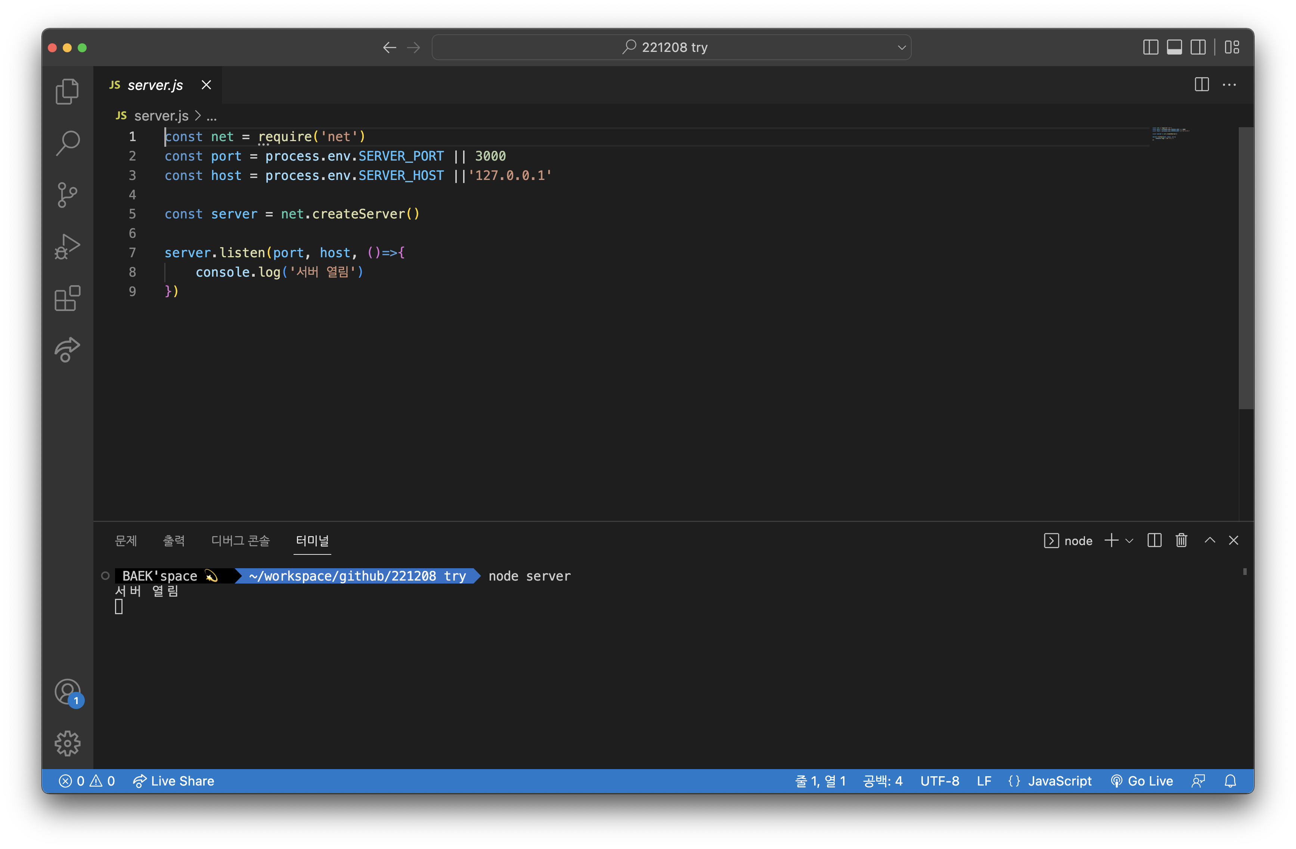Click the Manage gear icon
The height and width of the screenshot is (849, 1296).
pos(67,743)
